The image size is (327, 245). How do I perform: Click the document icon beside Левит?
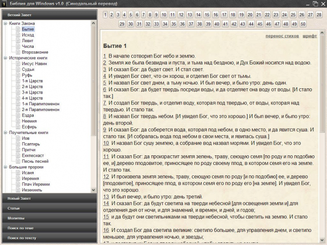(18, 40)
